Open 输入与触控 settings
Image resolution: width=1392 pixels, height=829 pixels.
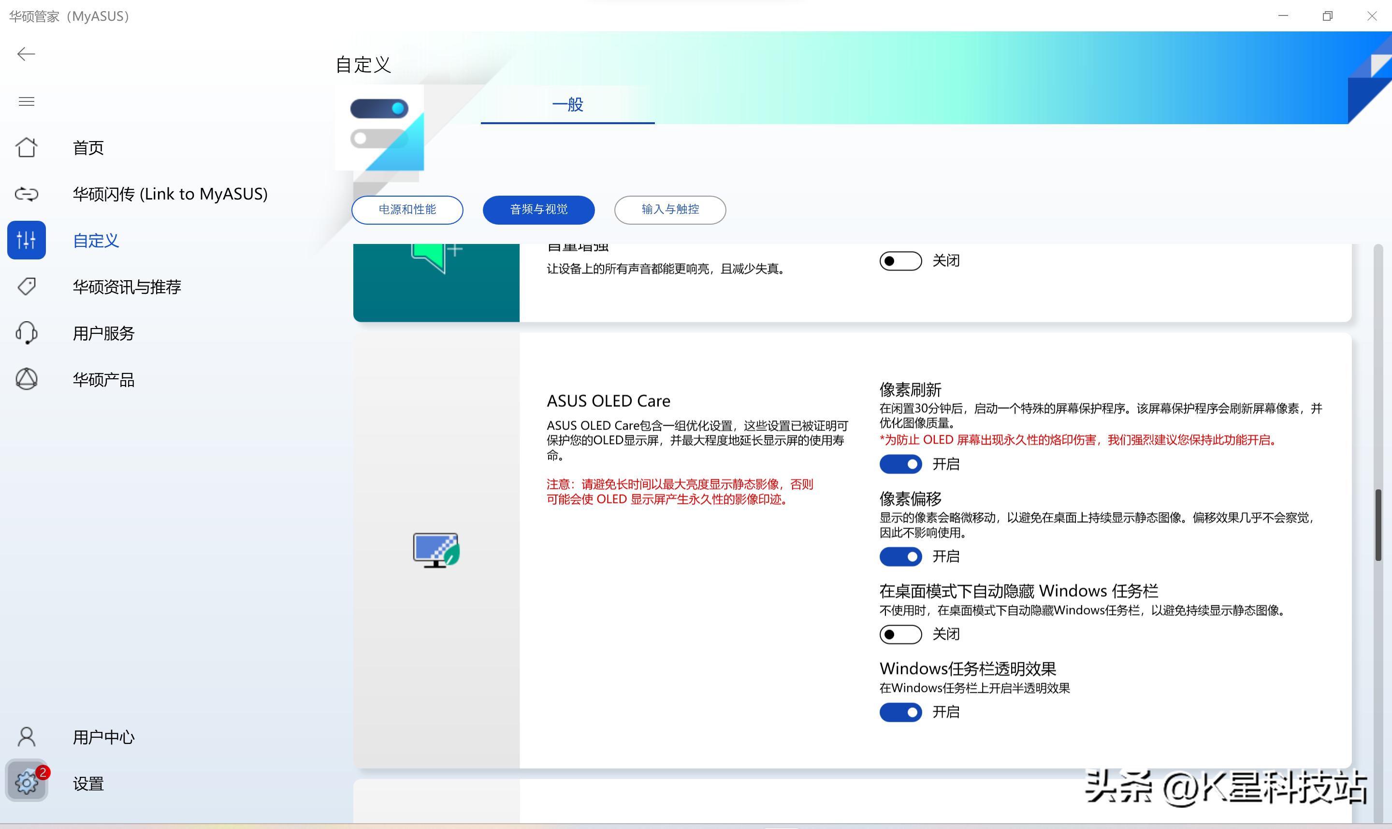(669, 210)
